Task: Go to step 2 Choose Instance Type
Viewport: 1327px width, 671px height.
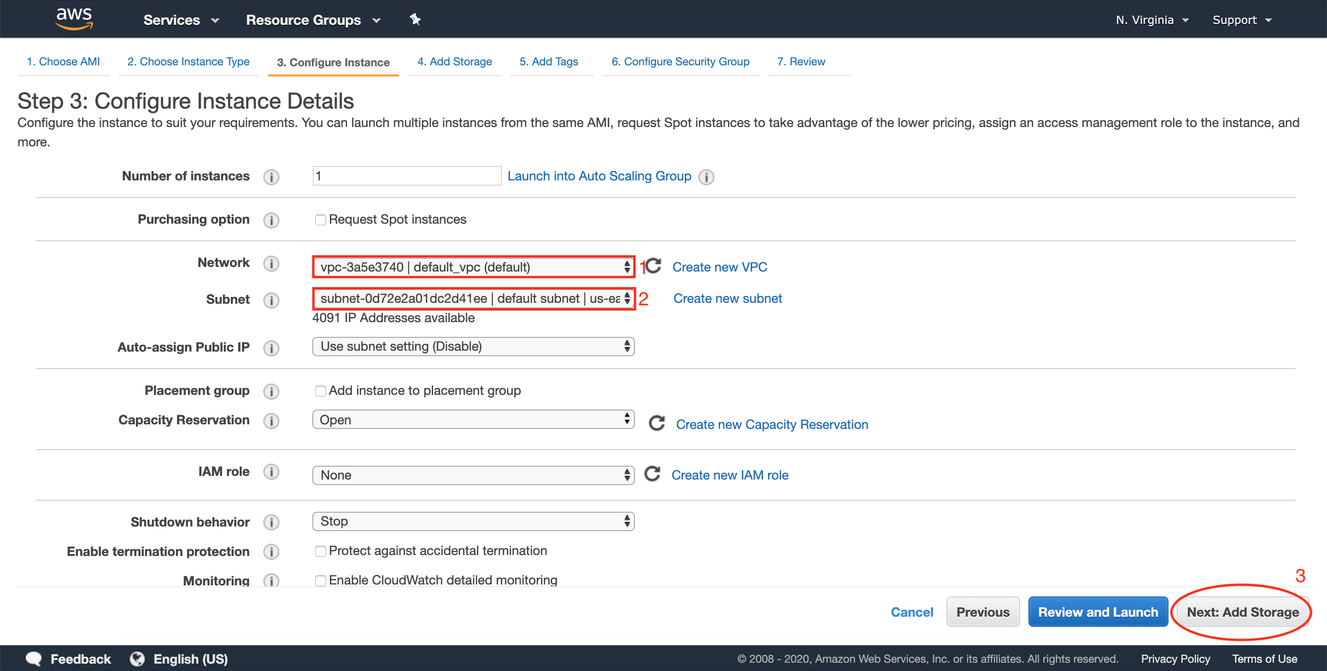Action: [x=188, y=62]
